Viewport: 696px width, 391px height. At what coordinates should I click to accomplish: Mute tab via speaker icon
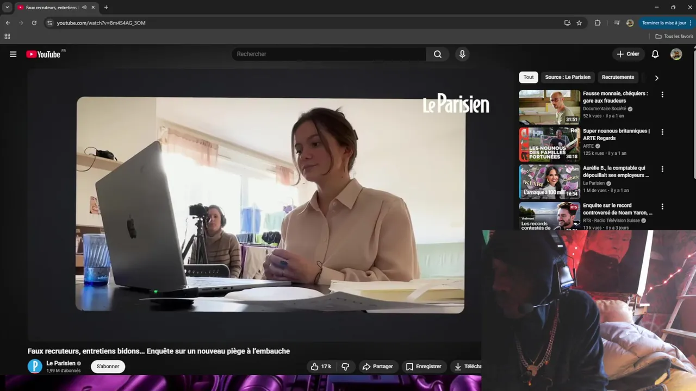click(84, 8)
